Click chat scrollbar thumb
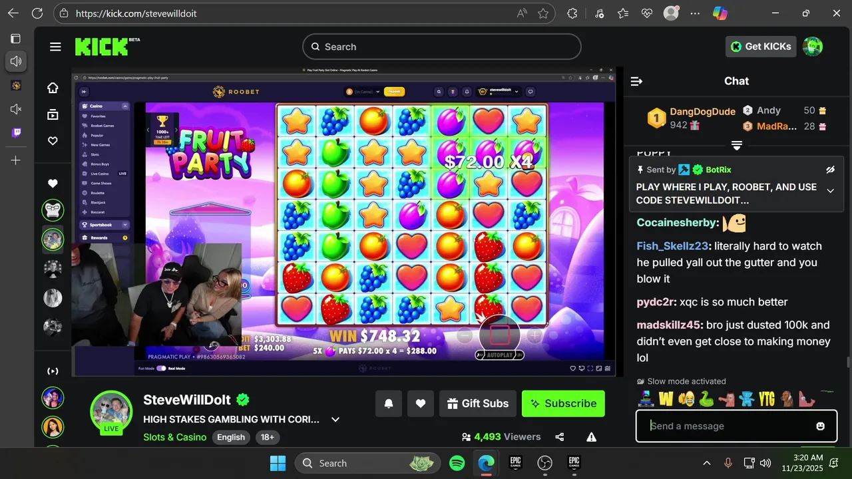 [847, 362]
